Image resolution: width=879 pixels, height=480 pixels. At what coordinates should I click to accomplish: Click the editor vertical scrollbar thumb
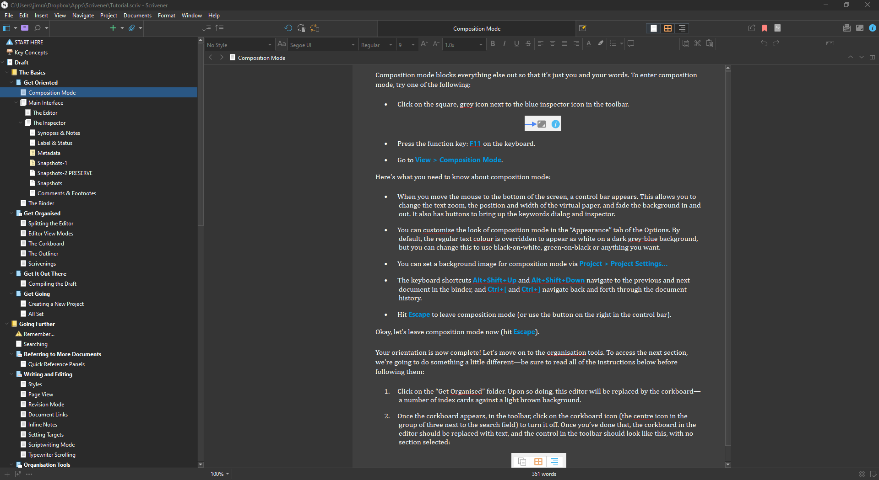[728, 259]
